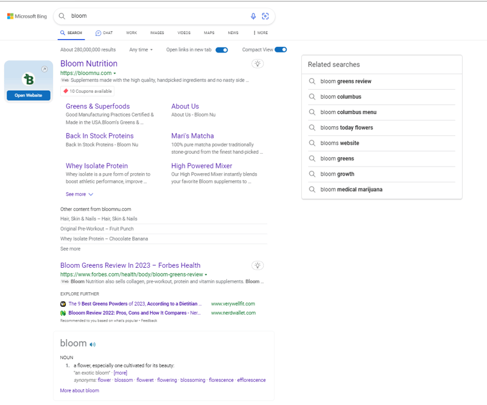The height and width of the screenshot is (405, 487).
Task: Click the lightbulb icon beside Forbes Health result
Action: [x=258, y=265]
